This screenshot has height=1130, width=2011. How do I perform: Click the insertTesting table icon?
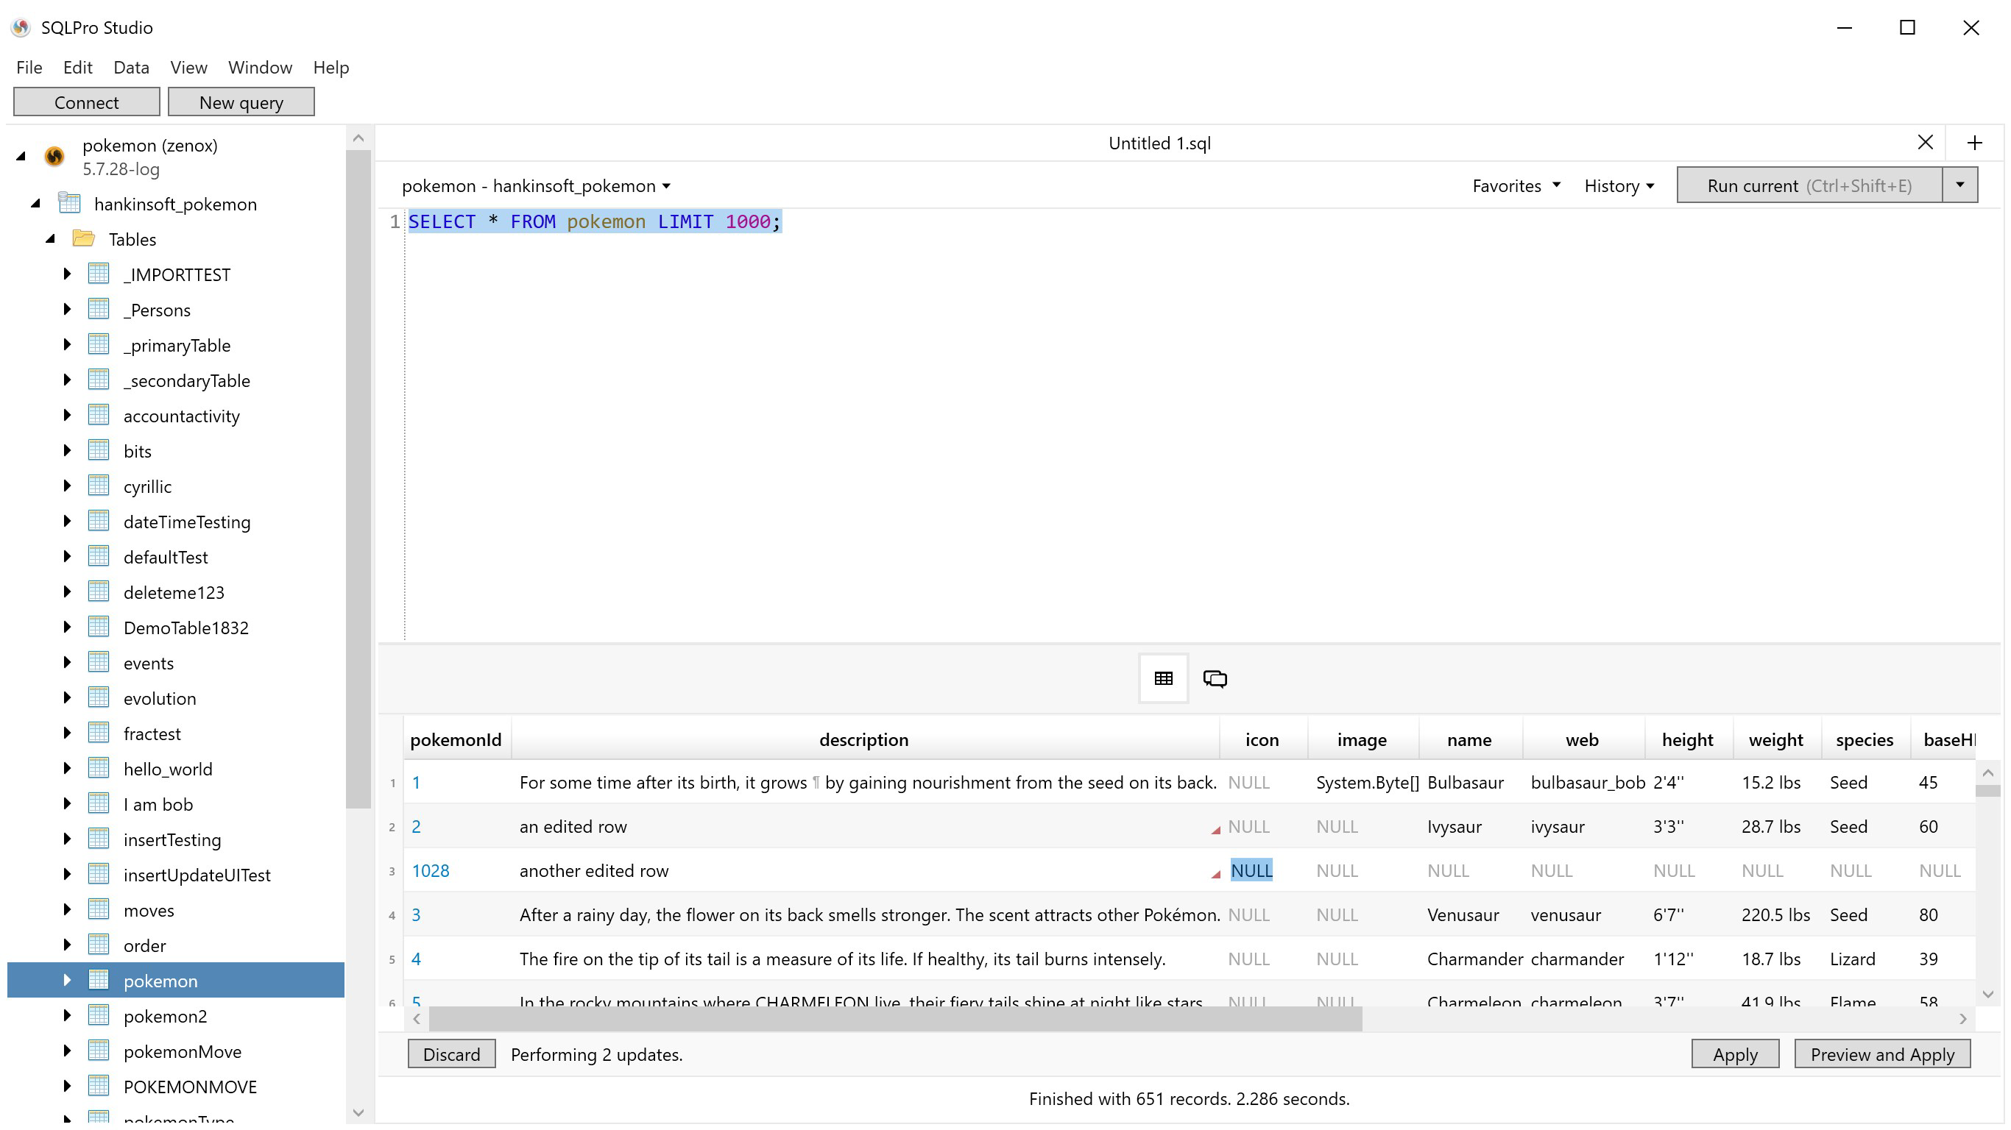[99, 838]
